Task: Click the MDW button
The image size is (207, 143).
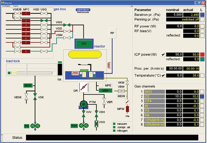Action: pyautogui.click(x=121, y=96)
